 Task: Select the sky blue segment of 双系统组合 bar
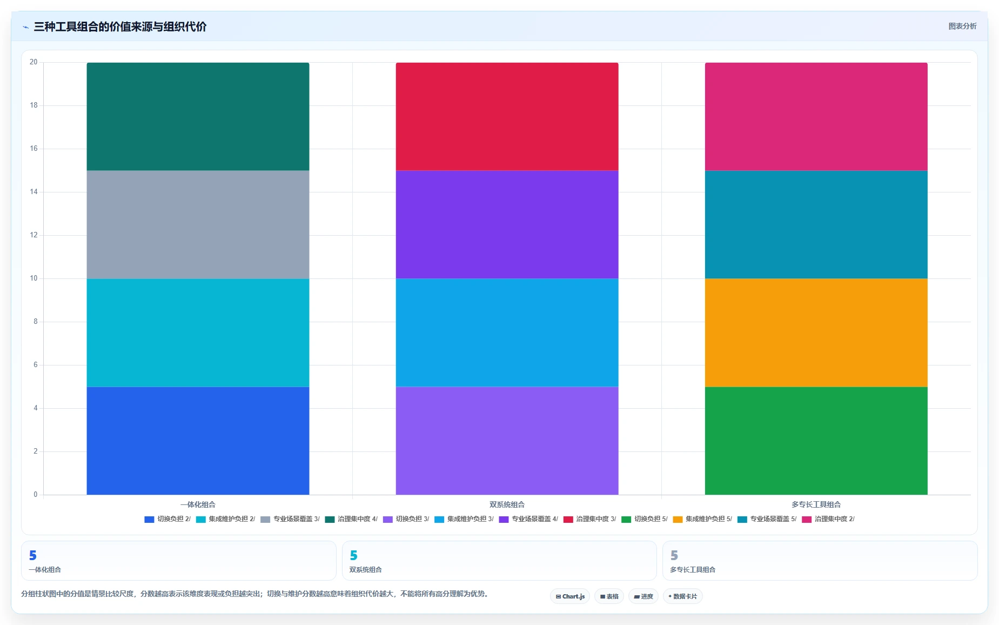click(507, 333)
